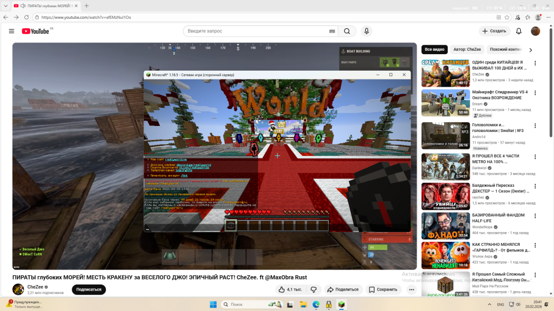
Task: Switch to Microsoft Edge on the taskbar
Action: [316, 304]
